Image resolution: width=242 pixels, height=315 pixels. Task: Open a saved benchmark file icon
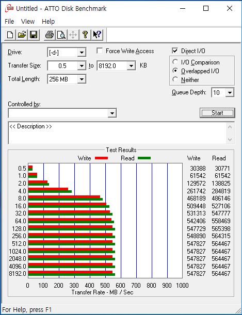click(x=22, y=35)
